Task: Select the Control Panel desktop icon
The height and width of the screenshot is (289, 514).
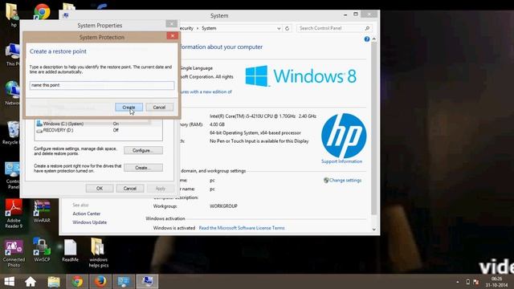Action: pyautogui.click(x=13, y=175)
